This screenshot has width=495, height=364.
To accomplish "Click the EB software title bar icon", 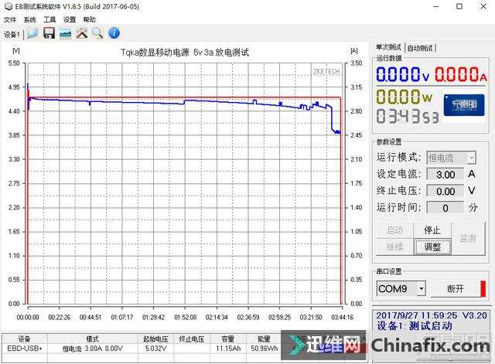I will (x=9, y=6).
